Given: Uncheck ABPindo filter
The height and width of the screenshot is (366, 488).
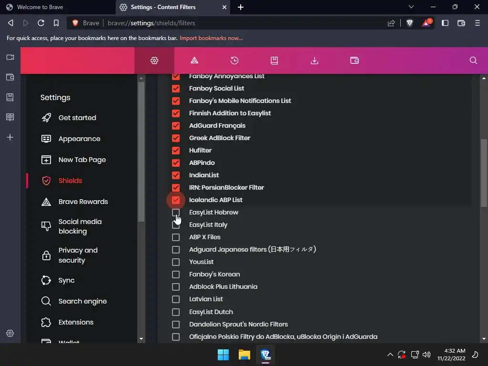Looking at the screenshot, I should (176, 163).
